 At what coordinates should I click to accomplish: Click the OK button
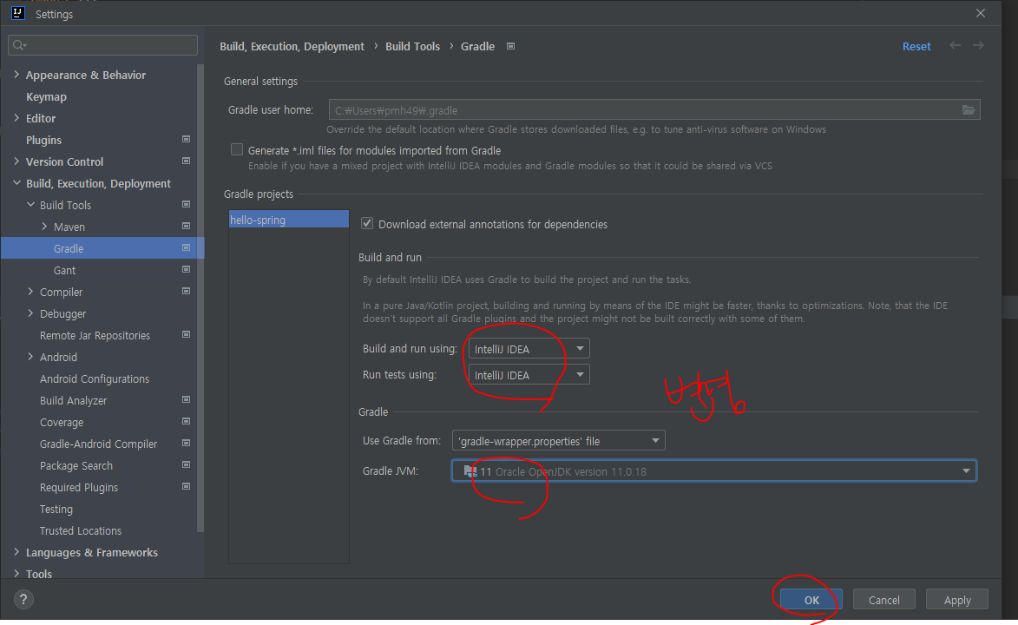pyautogui.click(x=811, y=600)
